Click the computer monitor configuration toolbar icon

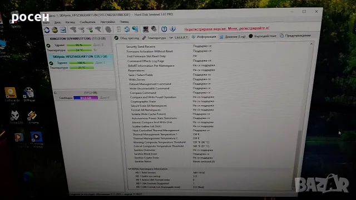coord(146,29)
